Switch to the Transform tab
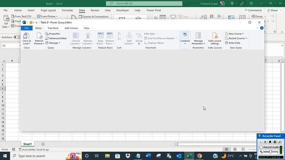Image resolution: width=285 pixels, height=160 pixels. click(53, 28)
